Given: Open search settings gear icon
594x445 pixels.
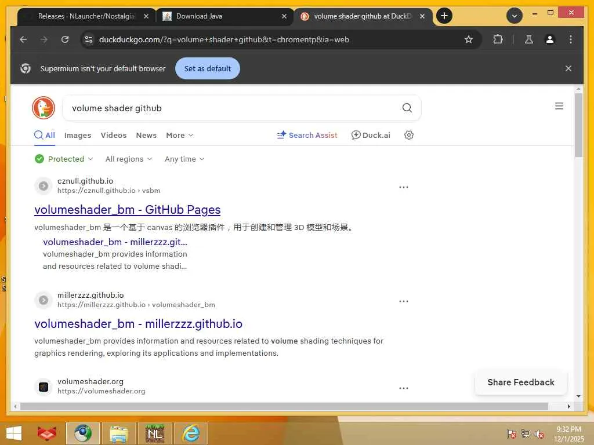Looking at the screenshot, I should (x=409, y=135).
